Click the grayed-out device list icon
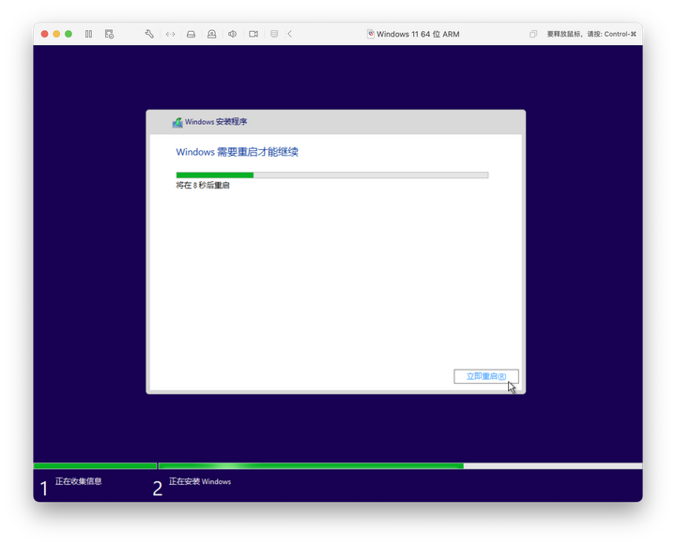 coord(274,34)
